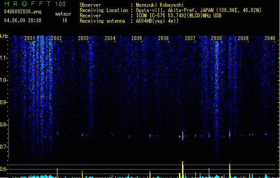The image size is (280, 178).
Task: Click the 0.6 kHz axis label
Action: (x=4, y=169)
